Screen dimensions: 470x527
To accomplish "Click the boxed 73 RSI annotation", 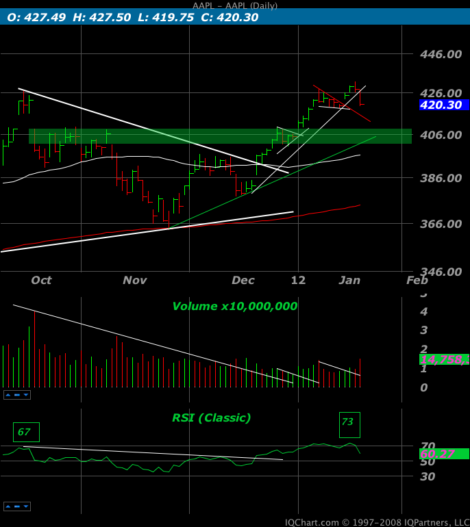I will pyautogui.click(x=349, y=425).
